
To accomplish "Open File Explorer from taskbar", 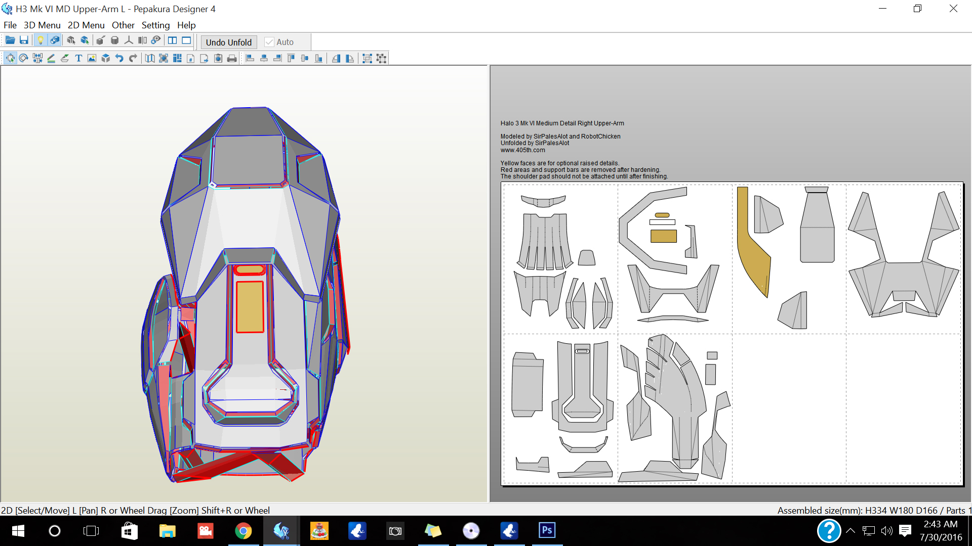I will tap(168, 531).
